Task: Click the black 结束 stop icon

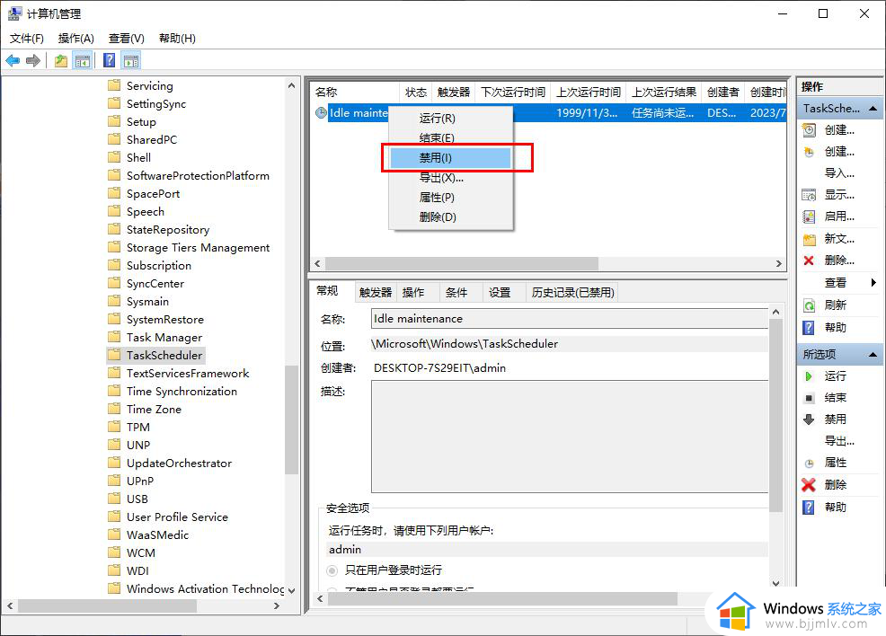Action: [x=809, y=398]
